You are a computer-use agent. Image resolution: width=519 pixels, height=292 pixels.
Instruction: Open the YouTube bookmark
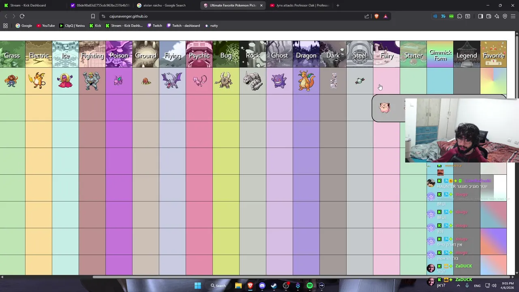(x=46, y=26)
